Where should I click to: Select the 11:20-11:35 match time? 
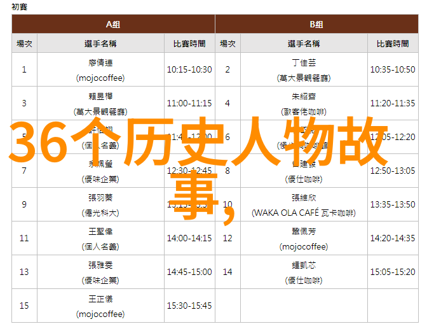(x=392, y=103)
